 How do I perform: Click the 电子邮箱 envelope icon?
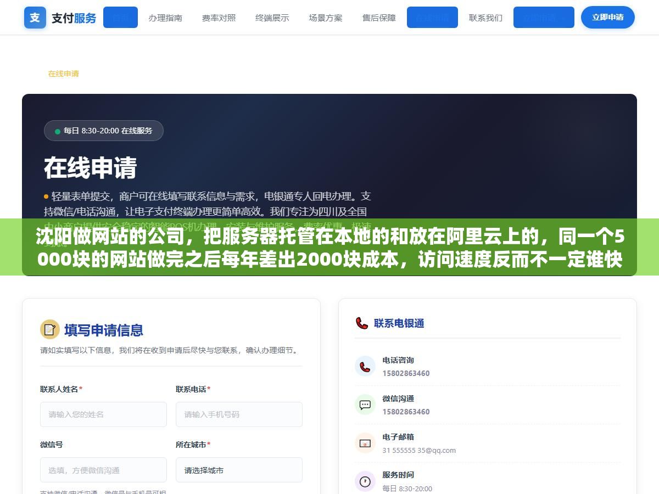click(365, 443)
